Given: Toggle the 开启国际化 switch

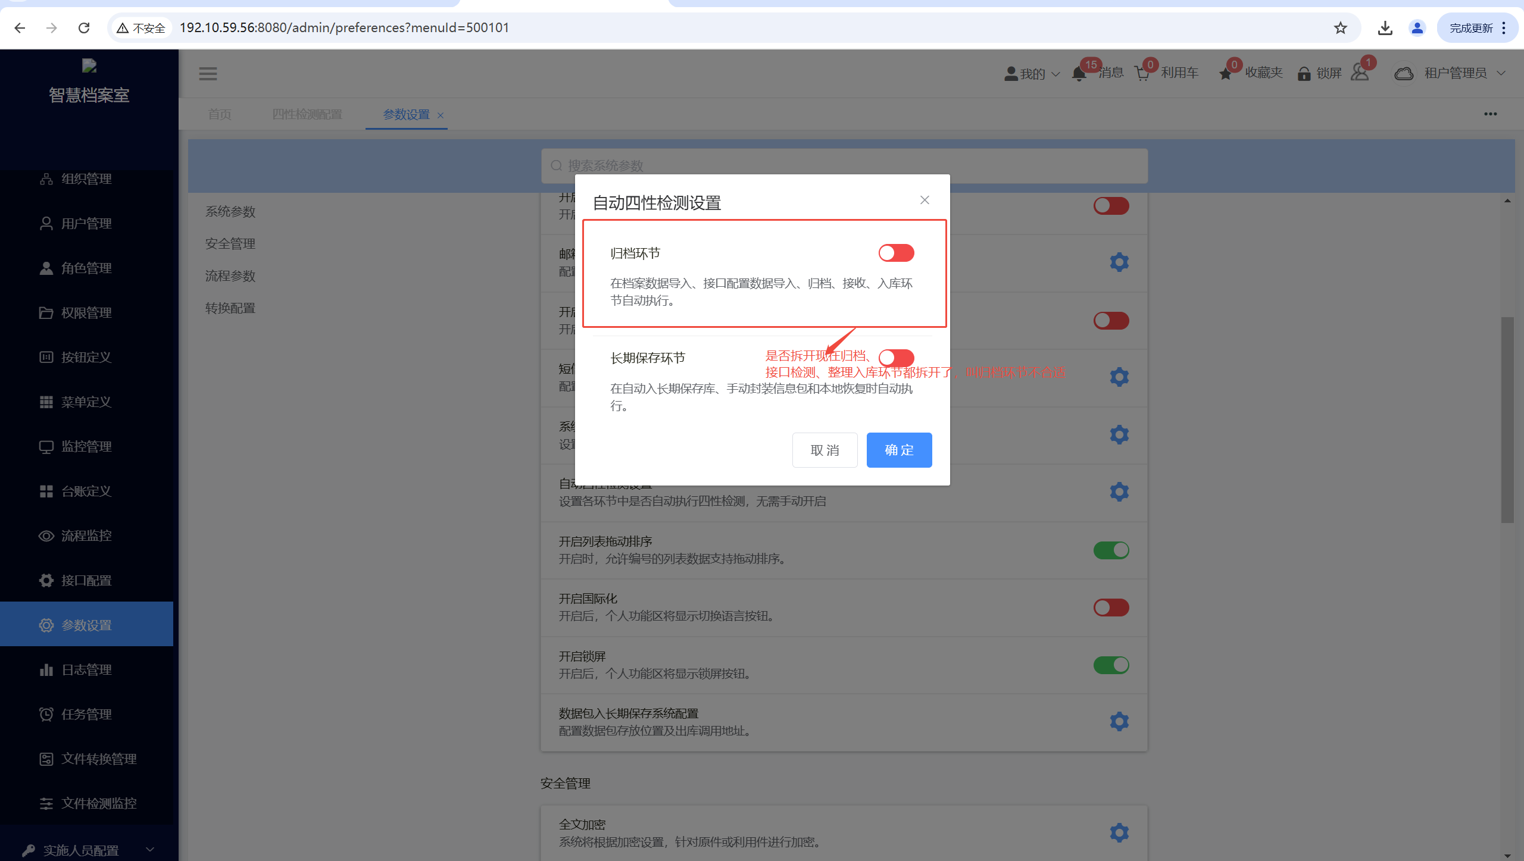Looking at the screenshot, I should (x=1111, y=608).
